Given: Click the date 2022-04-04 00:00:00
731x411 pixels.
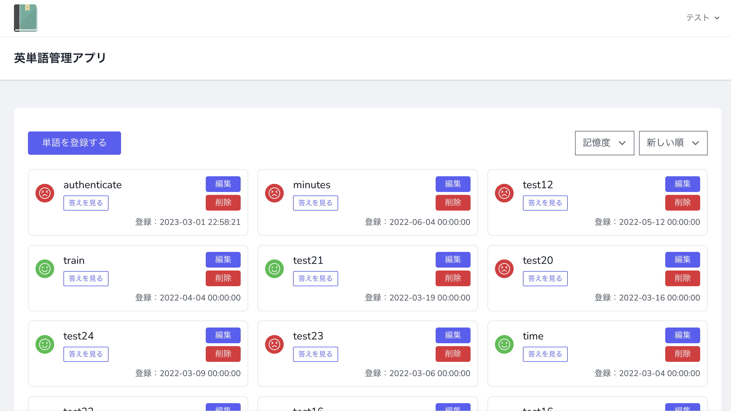Looking at the screenshot, I should point(200,298).
